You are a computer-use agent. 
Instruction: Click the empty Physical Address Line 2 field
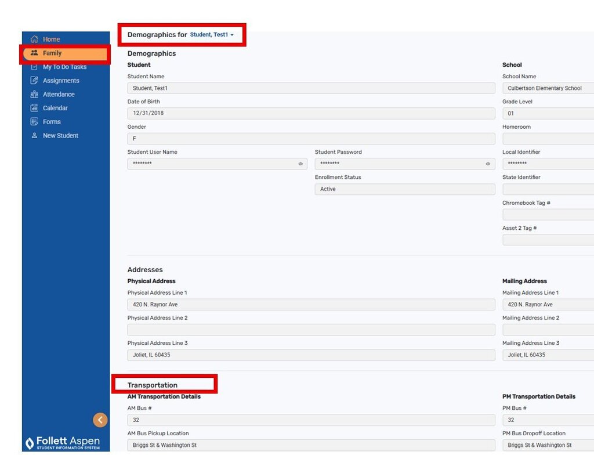pos(311,330)
